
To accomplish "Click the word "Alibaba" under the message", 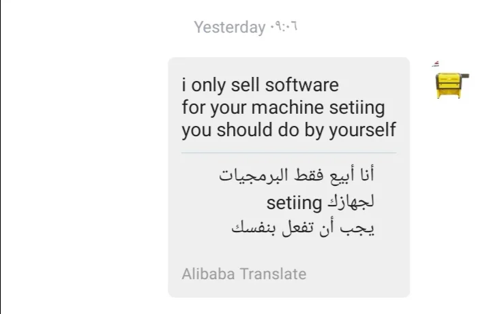I will (x=207, y=274).
